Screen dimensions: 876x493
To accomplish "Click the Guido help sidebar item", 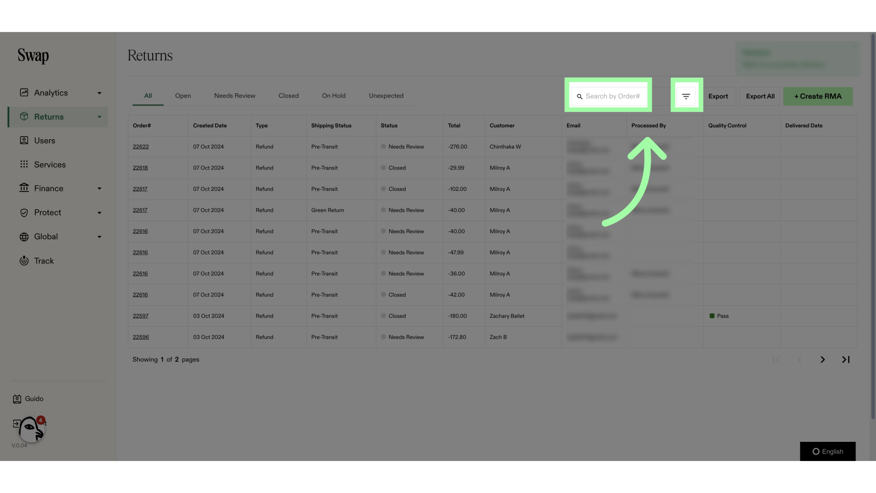I will [34, 399].
